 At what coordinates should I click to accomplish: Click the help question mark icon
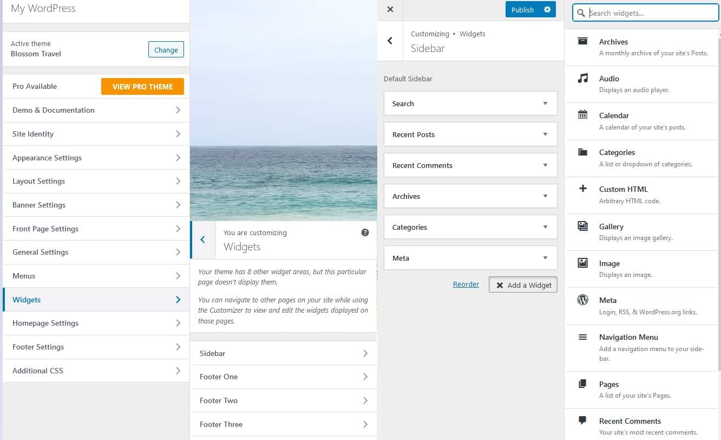(365, 232)
